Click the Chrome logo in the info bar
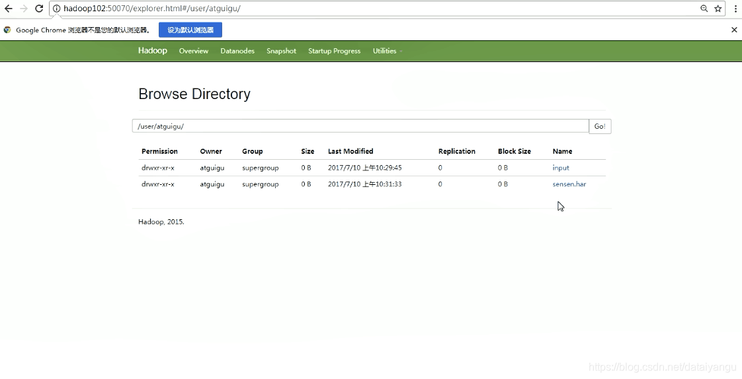Screen dimensions: 742x379 pyautogui.click(x=7, y=30)
